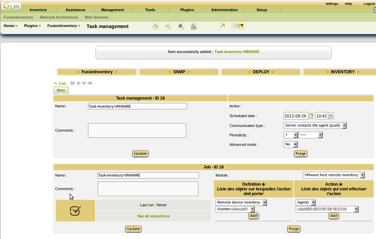
Task: Go to first item in list navigation
Action: [x=73, y=83]
